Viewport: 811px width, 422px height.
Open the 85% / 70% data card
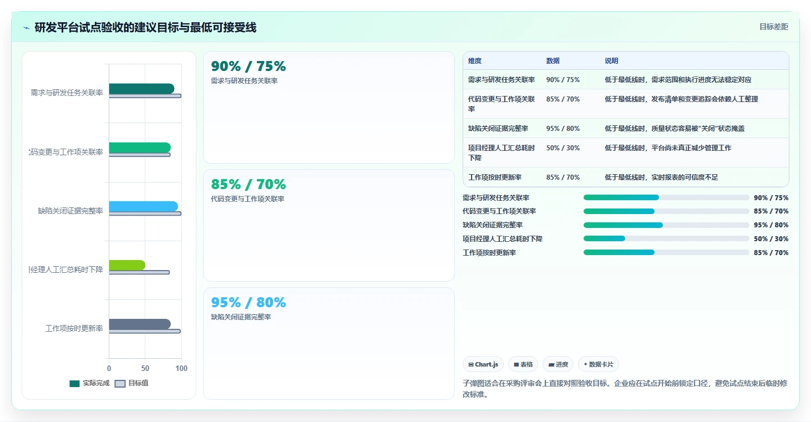click(329, 225)
